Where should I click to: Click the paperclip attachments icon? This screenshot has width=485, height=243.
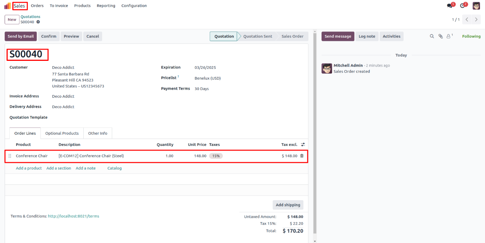pos(440,36)
